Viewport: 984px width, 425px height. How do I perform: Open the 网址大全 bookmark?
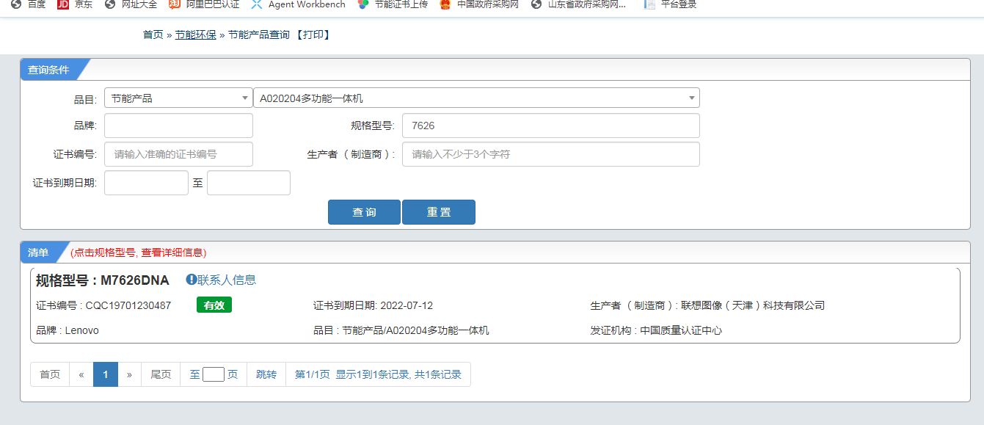[x=131, y=4]
